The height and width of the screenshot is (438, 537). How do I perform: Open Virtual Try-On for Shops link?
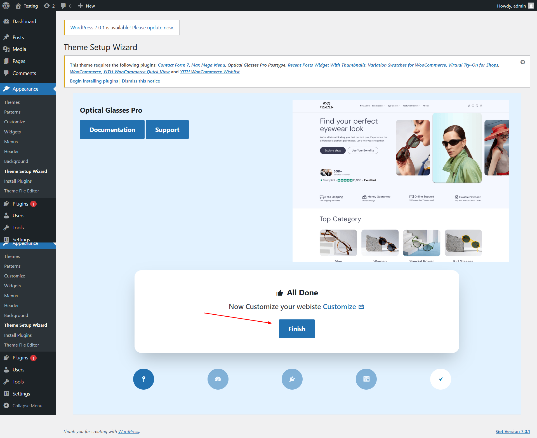473,65
